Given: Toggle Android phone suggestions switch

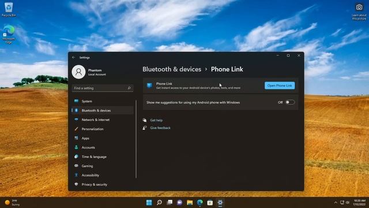Looking at the screenshot, I should (x=290, y=102).
